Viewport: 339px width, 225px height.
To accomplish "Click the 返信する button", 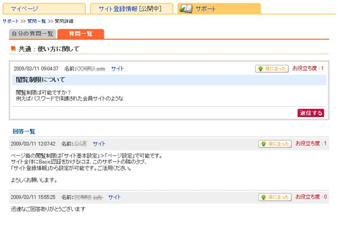I will pos(311,113).
